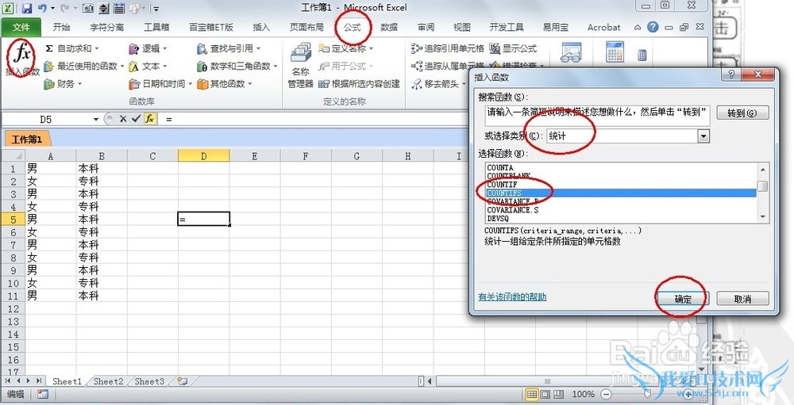Image resolution: width=794 pixels, height=405 pixels.
Task: Switch to Page Layout view in status bar
Action: tap(545, 394)
